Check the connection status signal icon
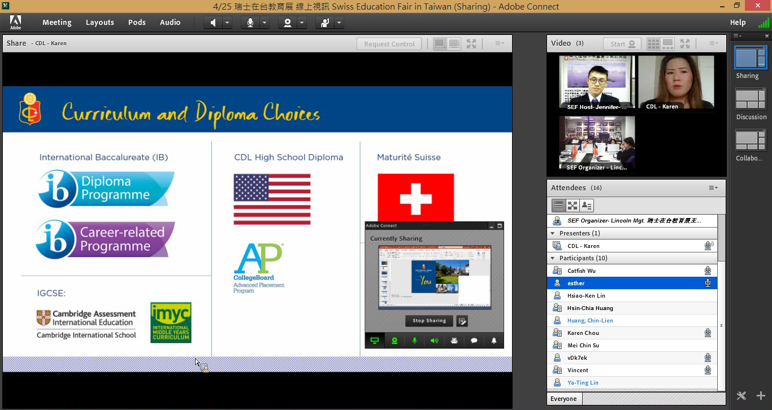Screen dimensions: 772x410 pyautogui.click(x=764, y=23)
